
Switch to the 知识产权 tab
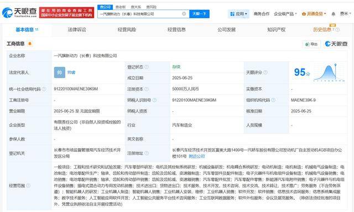277,29
